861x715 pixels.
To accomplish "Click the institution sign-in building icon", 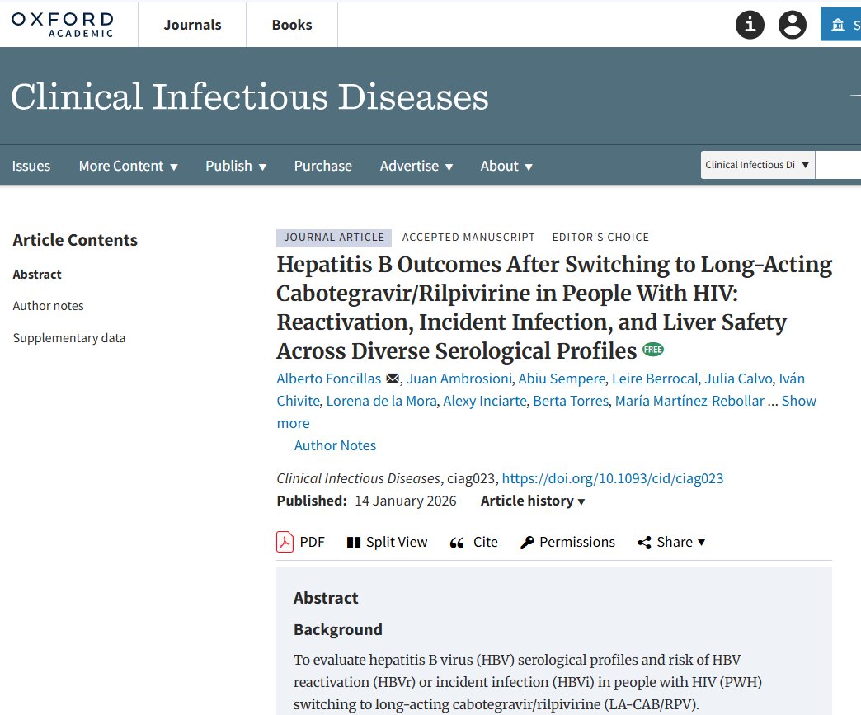I will pyautogui.click(x=837, y=25).
